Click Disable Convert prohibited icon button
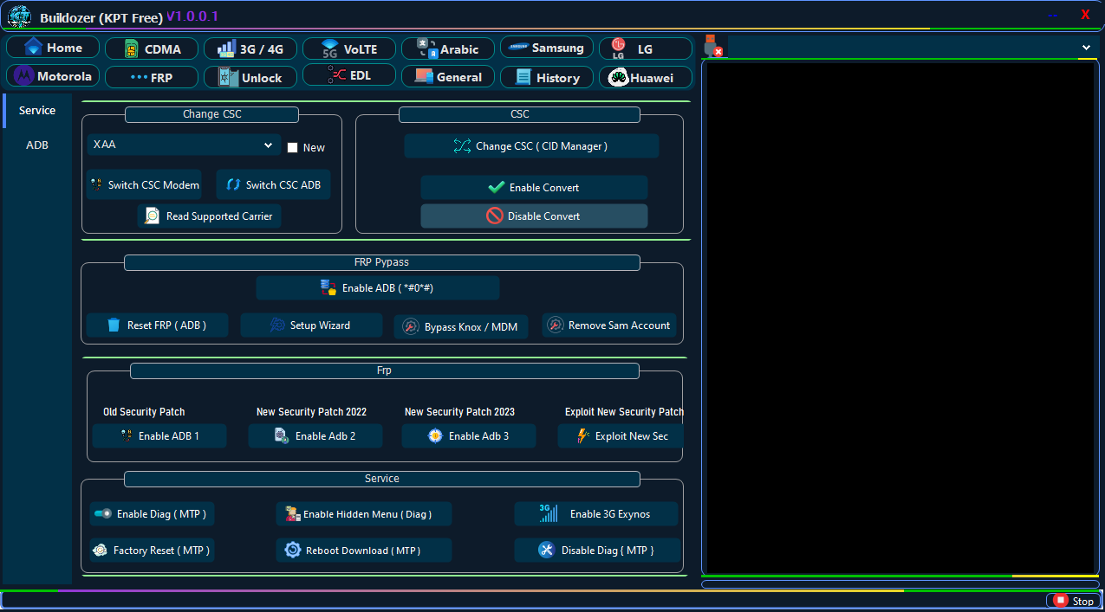The height and width of the screenshot is (612, 1105). point(534,216)
